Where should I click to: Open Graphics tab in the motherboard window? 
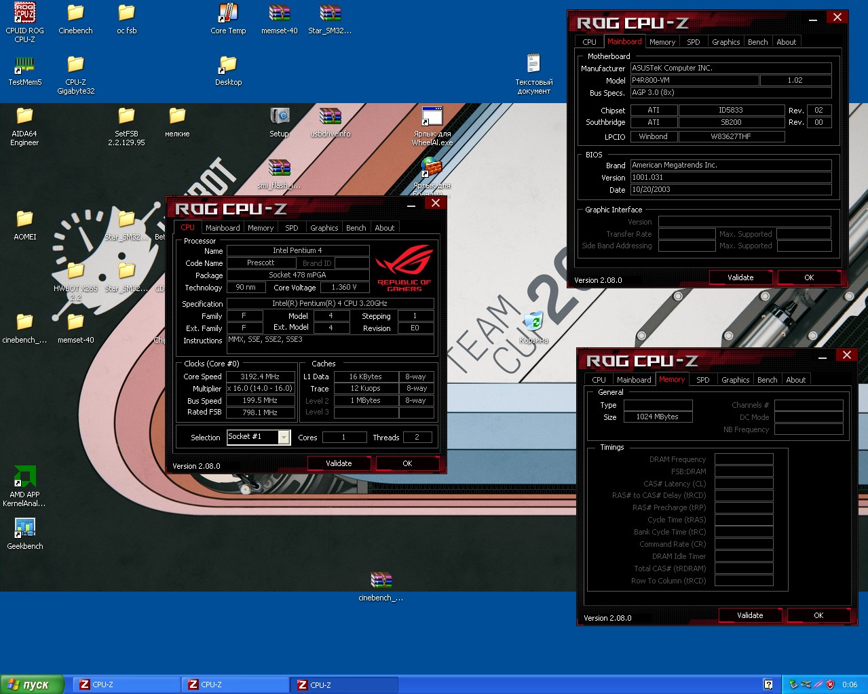726,42
